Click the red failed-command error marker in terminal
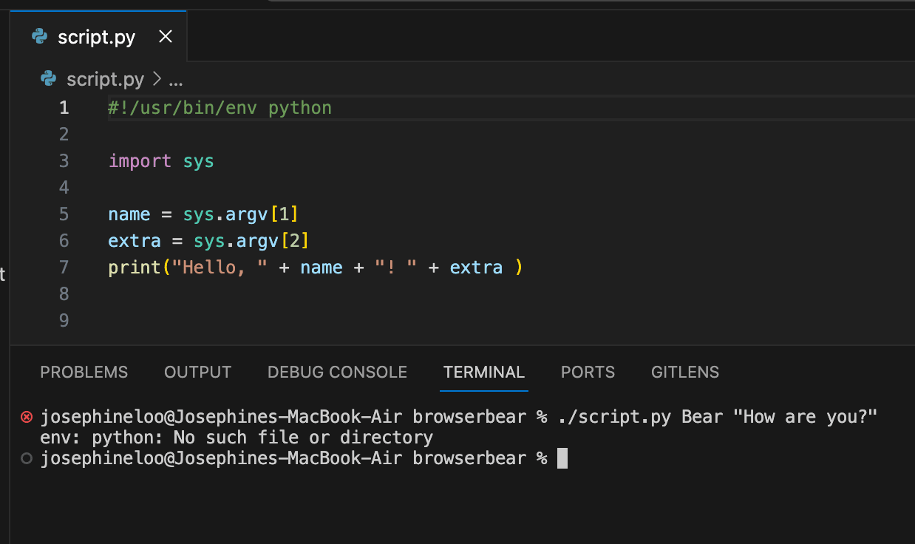 click(x=27, y=417)
